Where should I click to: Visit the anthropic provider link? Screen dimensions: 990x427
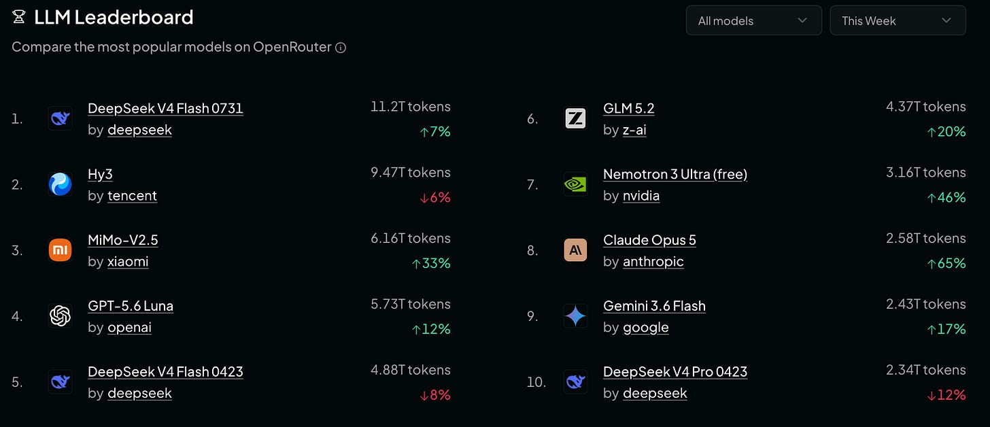tap(653, 262)
